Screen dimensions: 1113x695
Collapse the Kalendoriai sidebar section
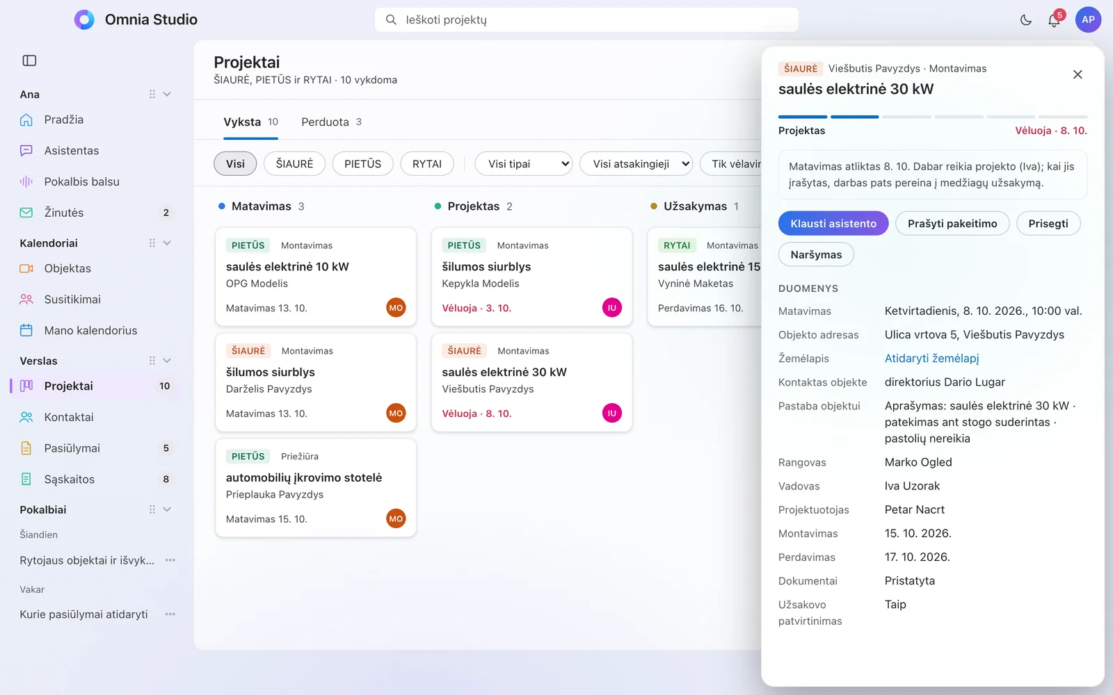167,243
